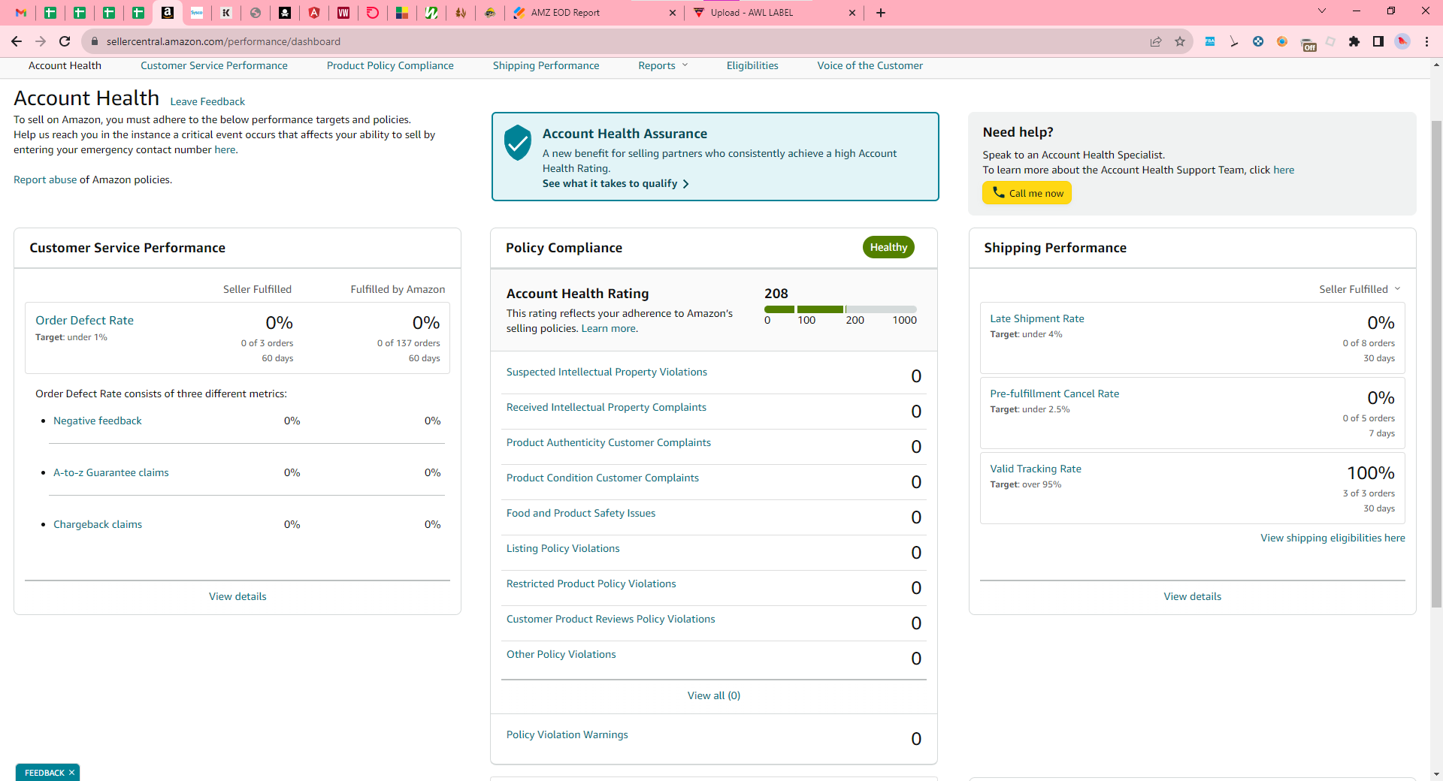Viewport: 1443px width, 781px height.
Task: Click the page vertical scrollbar
Action: pos(1436,363)
